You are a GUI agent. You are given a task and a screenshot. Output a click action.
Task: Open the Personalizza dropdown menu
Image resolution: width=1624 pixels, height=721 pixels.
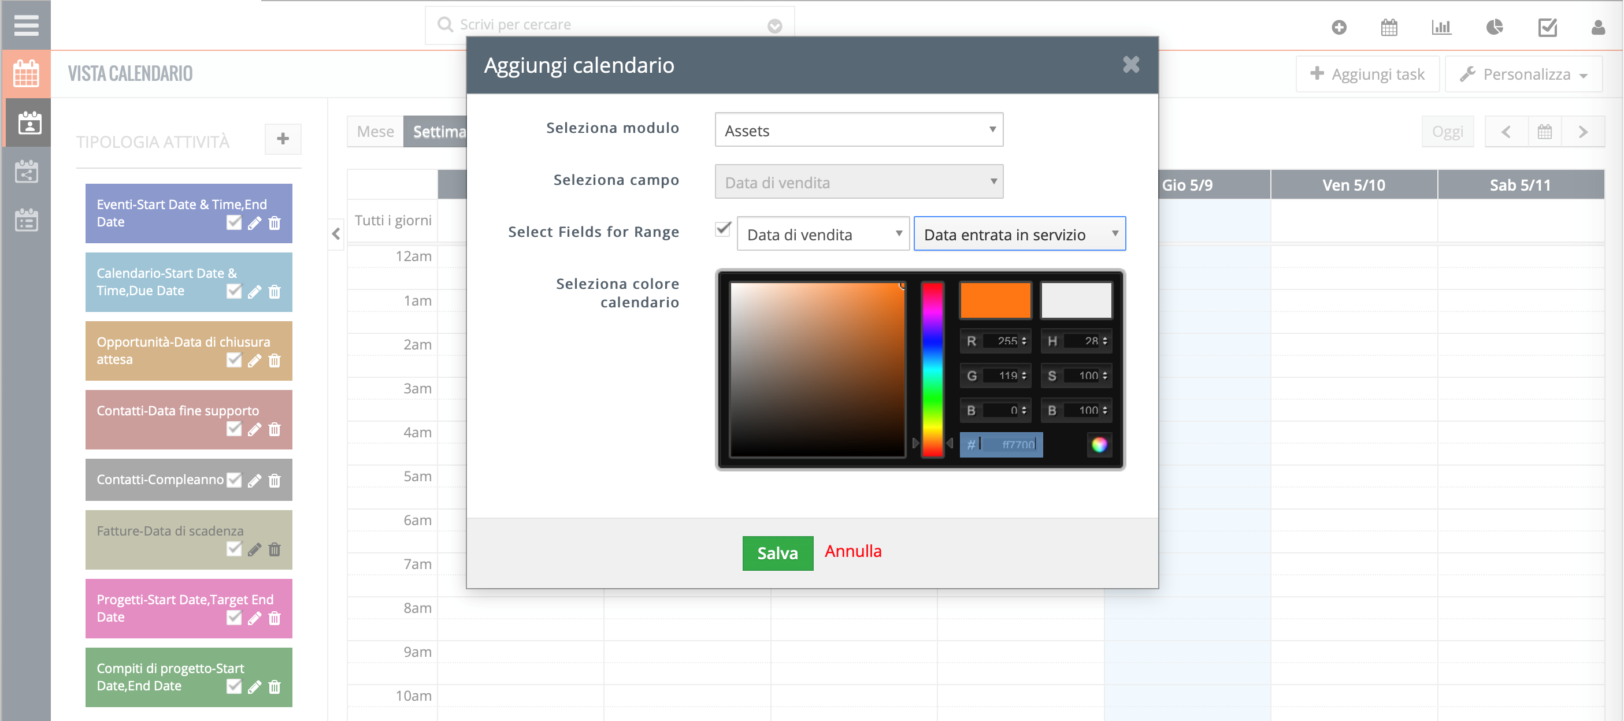(x=1524, y=75)
